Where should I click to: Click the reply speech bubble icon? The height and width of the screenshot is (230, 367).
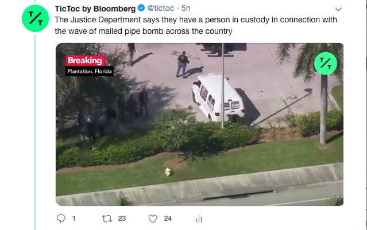(x=61, y=219)
